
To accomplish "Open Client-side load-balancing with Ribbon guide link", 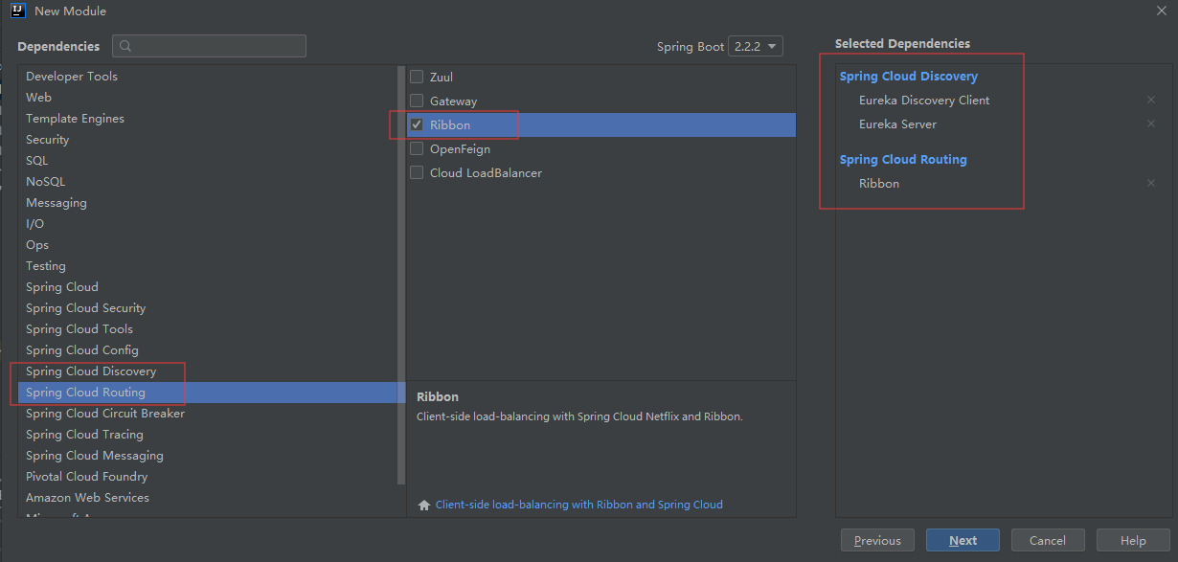I will point(578,505).
